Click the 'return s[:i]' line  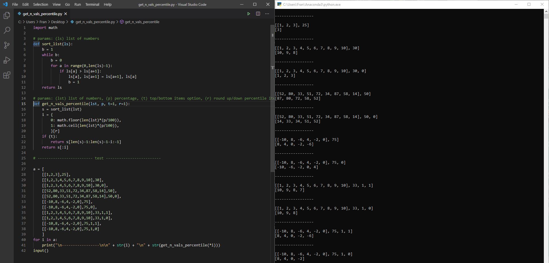55,147
